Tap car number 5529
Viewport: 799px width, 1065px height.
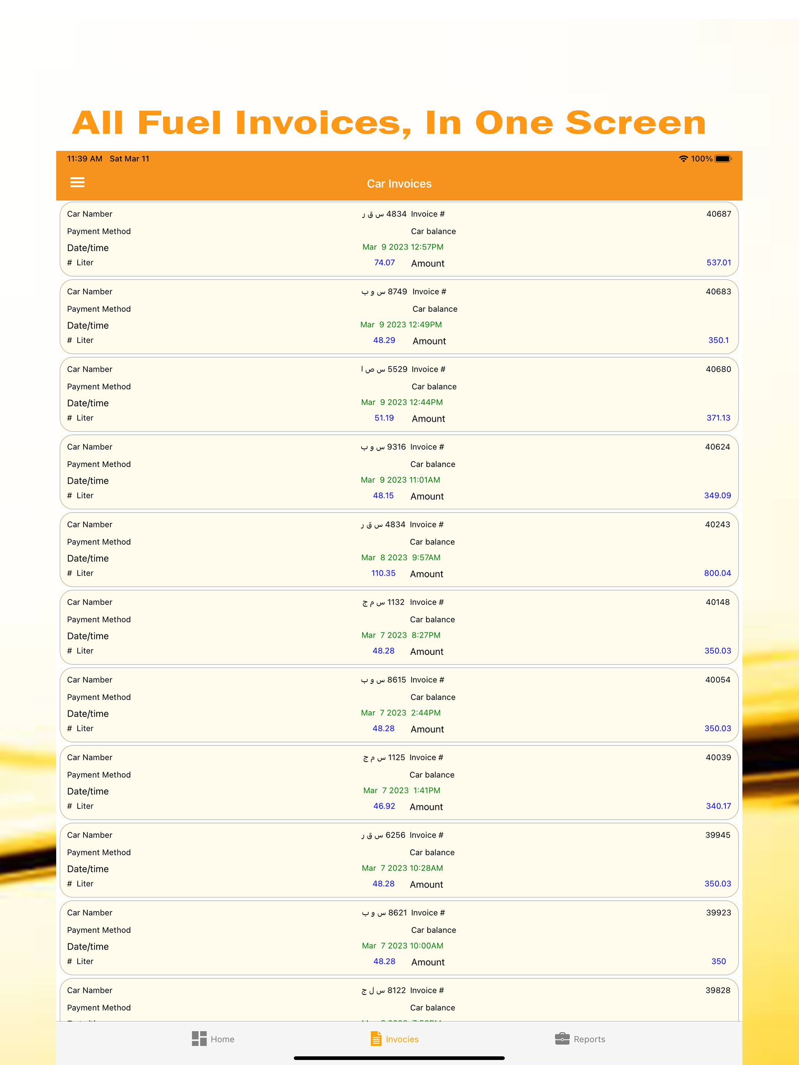(x=384, y=369)
